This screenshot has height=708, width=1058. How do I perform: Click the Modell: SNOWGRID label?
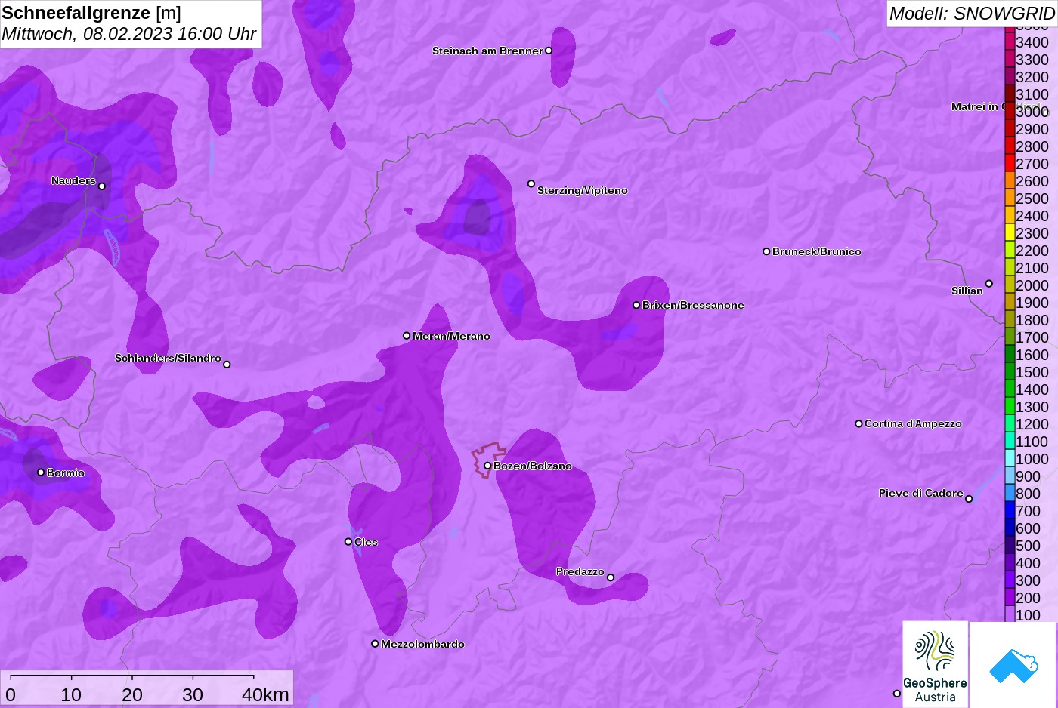[x=972, y=14]
